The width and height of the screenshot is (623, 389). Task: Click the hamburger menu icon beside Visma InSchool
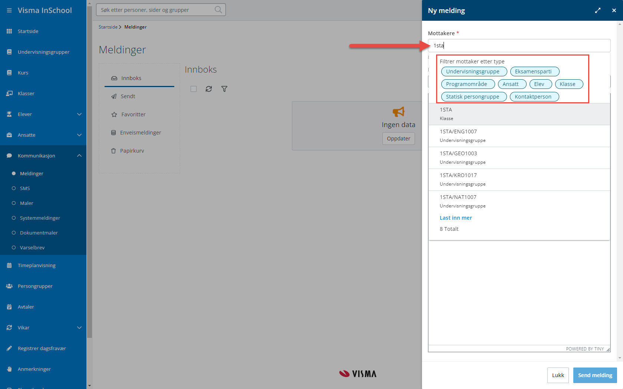[x=9, y=10]
